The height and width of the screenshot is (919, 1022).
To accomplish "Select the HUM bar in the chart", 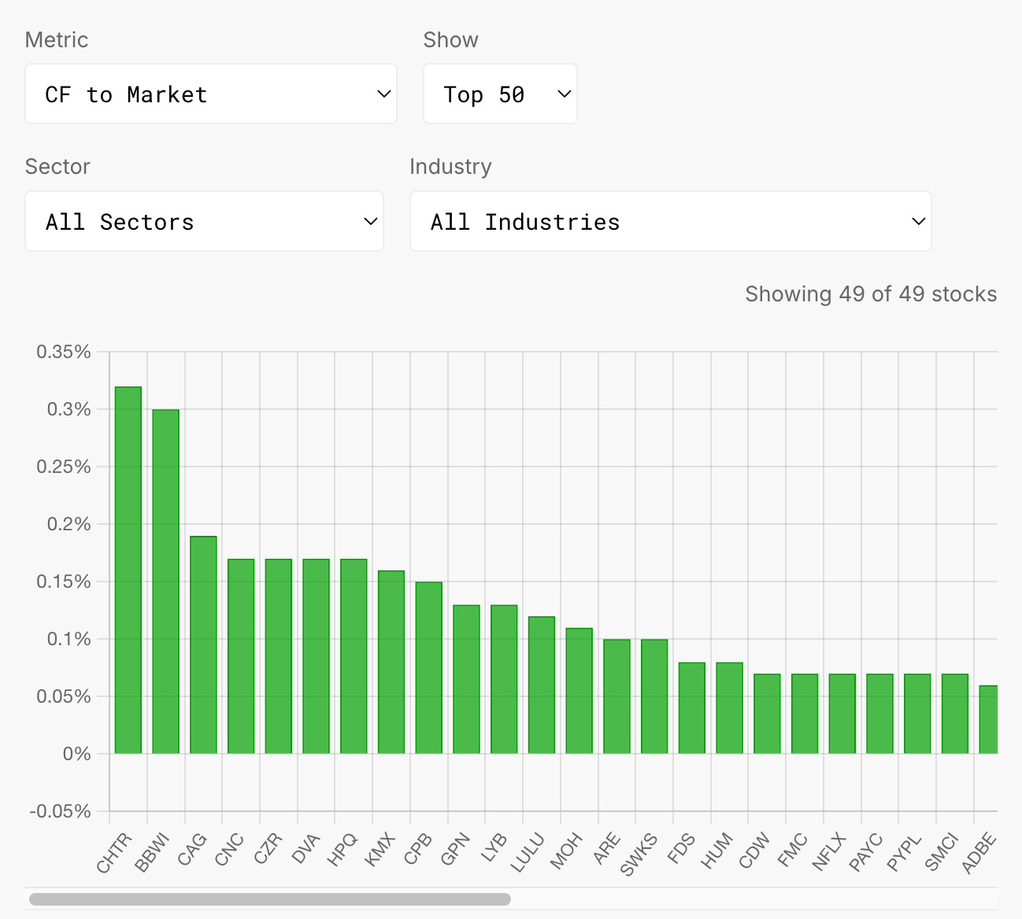I will (730, 708).
